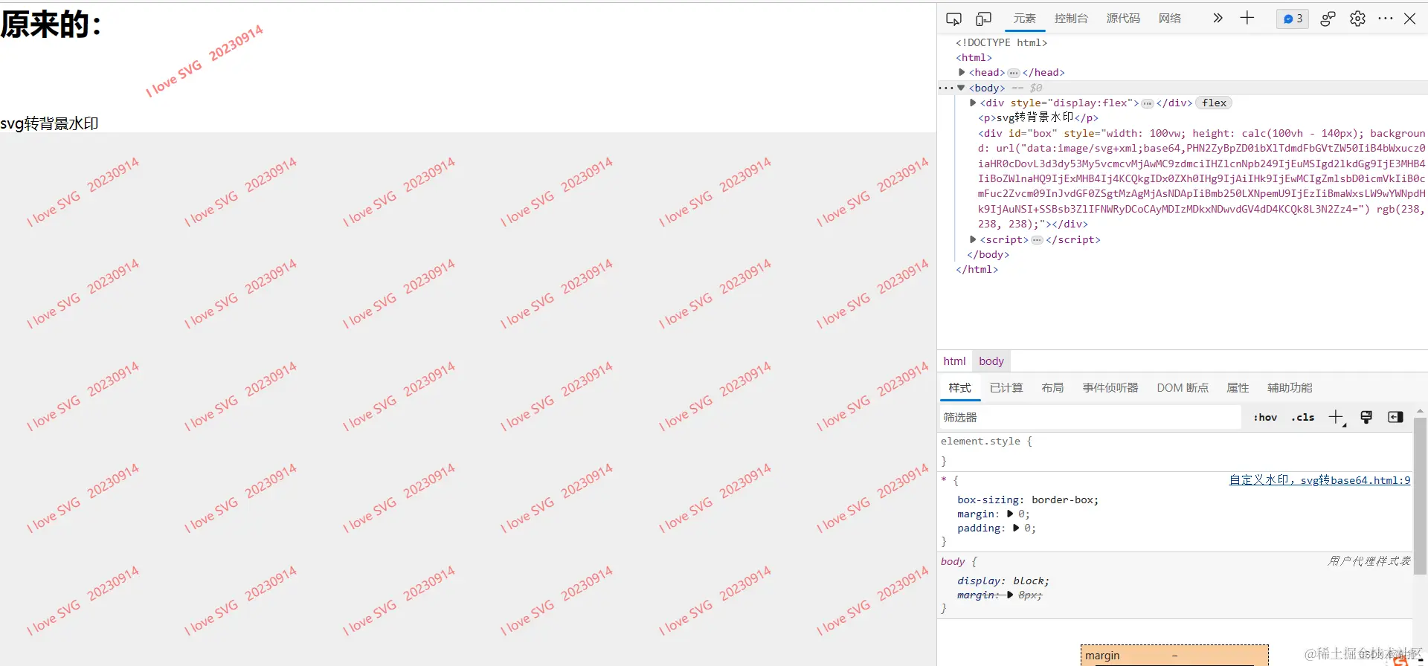This screenshot has height=666, width=1428.
Task: Add a new style rule plus icon
Action: point(1337,418)
